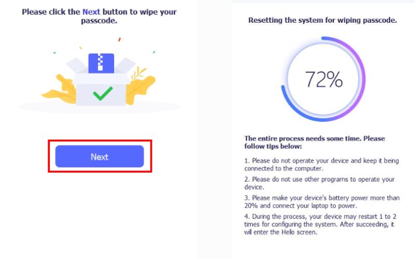The image size is (415, 259).
Task: Click the green checkmark on the box
Action: click(x=103, y=93)
